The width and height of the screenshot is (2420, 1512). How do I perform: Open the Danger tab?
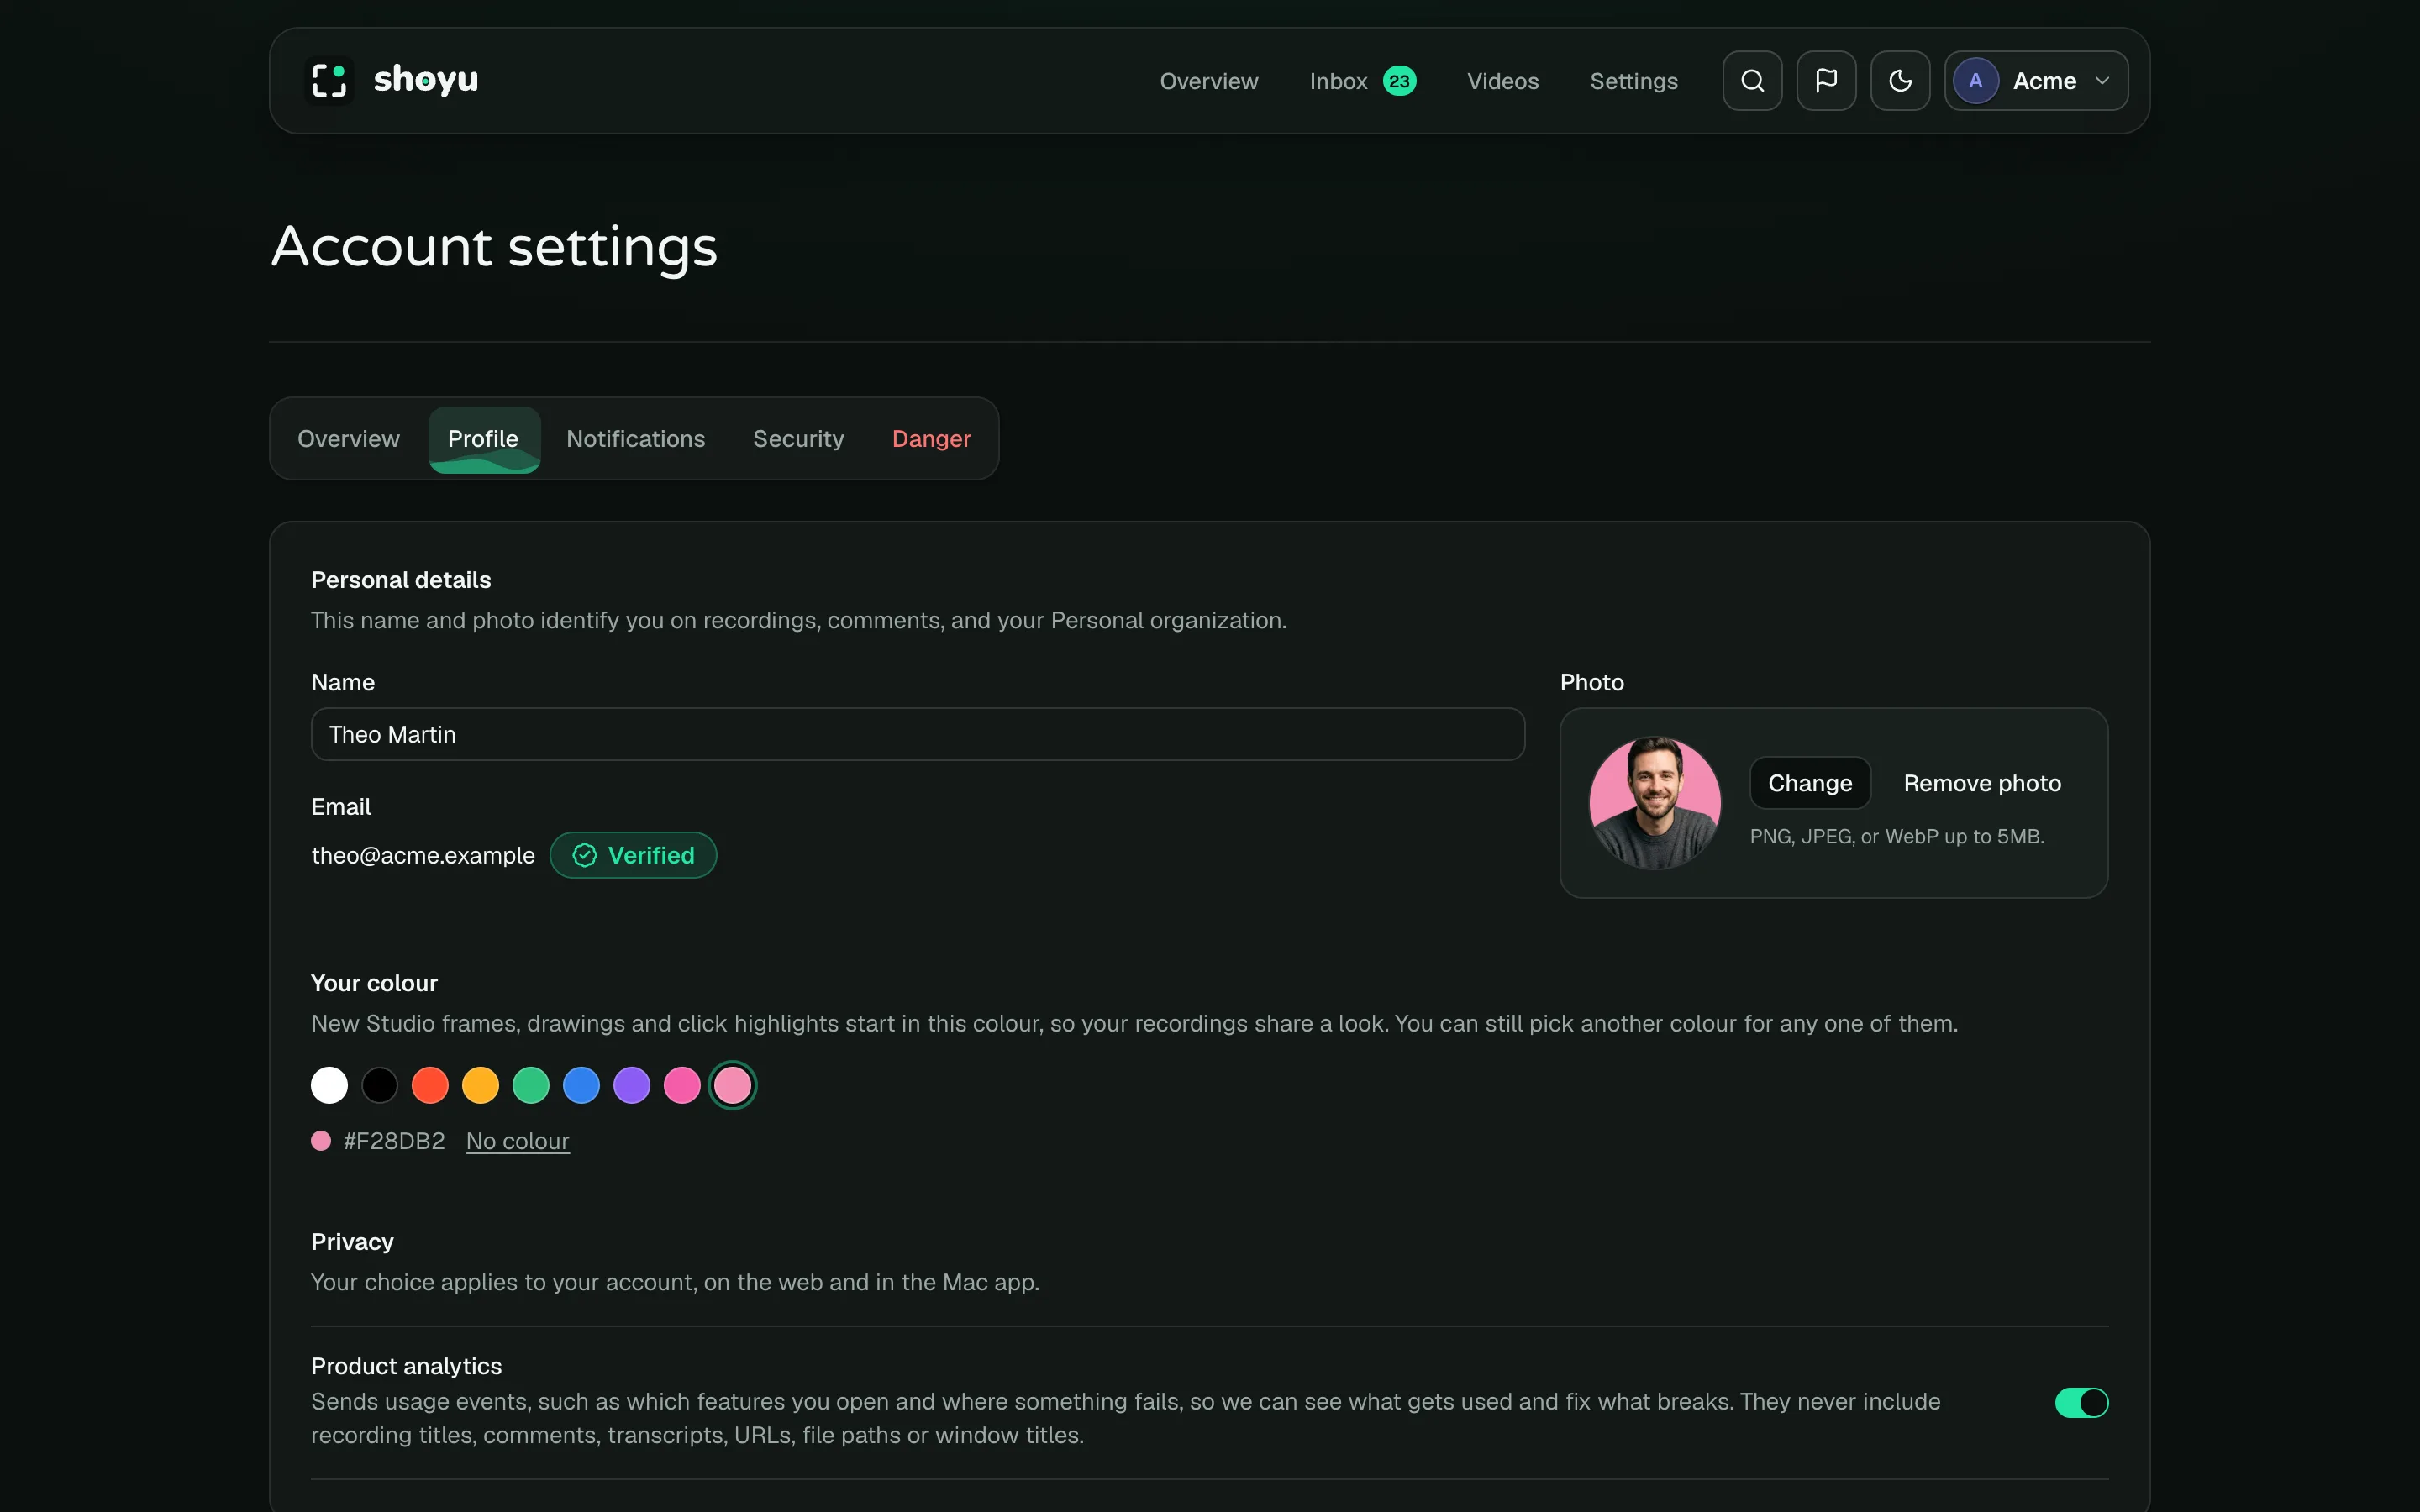[x=931, y=439]
